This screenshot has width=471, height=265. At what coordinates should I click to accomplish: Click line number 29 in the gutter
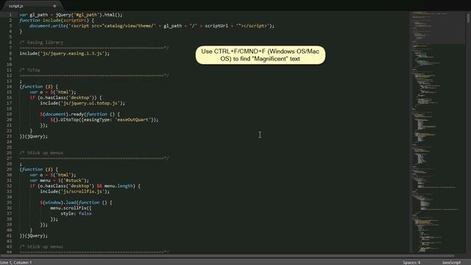9,169
